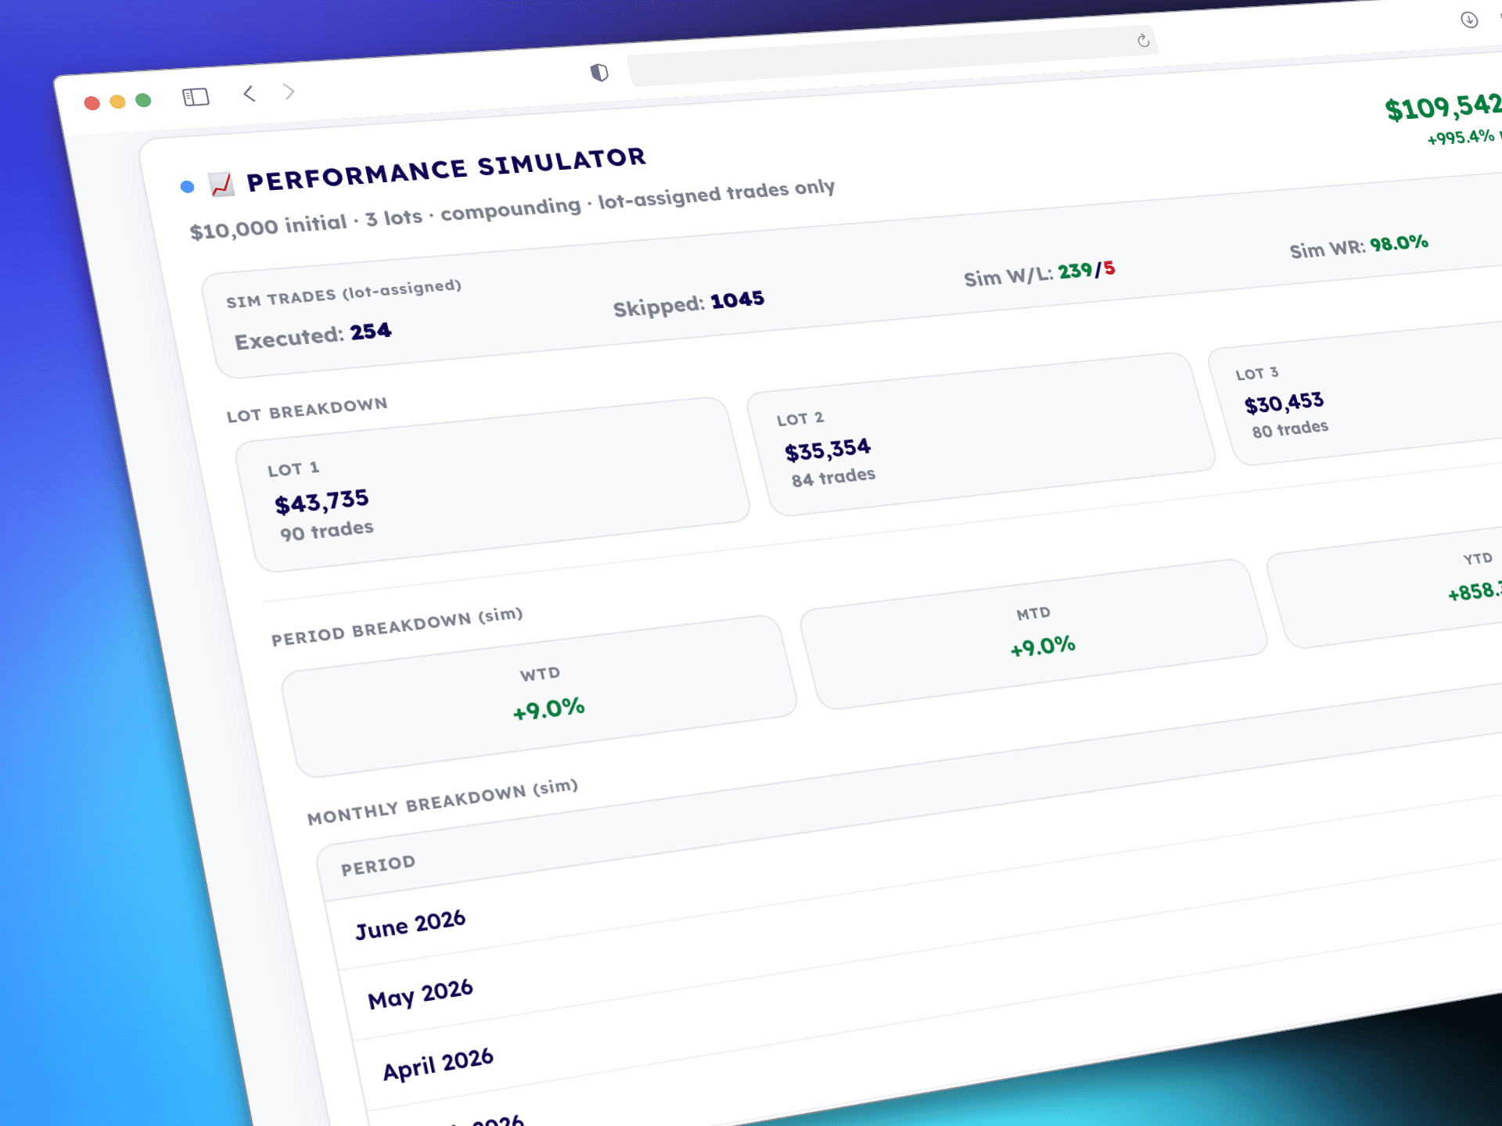Click the Sim W/L 239/5 stat

pyautogui.click(x=1040, y=274)
